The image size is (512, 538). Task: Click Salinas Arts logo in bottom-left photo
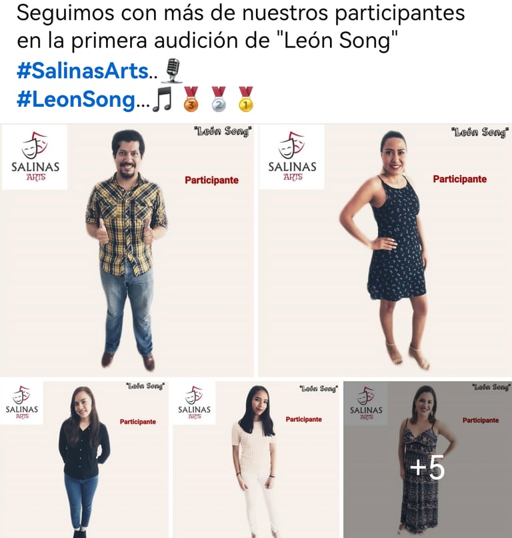[x=21, y=402]
